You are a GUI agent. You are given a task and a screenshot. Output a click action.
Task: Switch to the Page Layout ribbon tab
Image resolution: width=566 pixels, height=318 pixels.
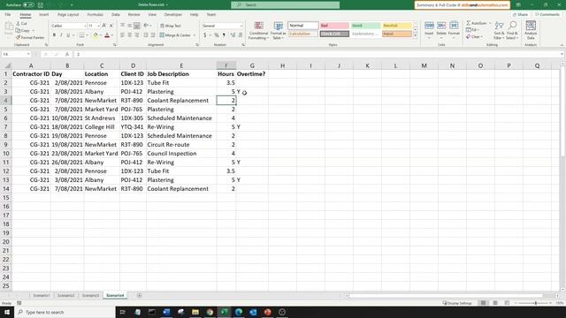(x=68, y=14)
